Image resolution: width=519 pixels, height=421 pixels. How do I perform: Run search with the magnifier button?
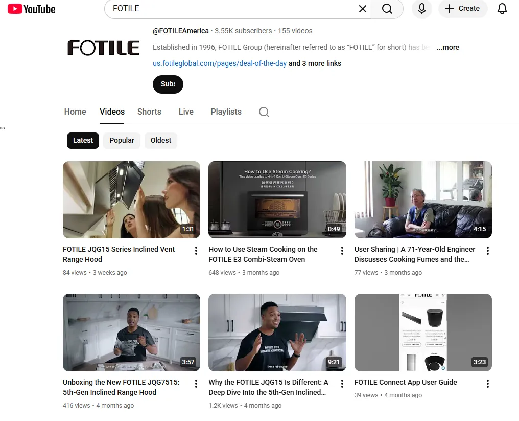tap(387, 9)
